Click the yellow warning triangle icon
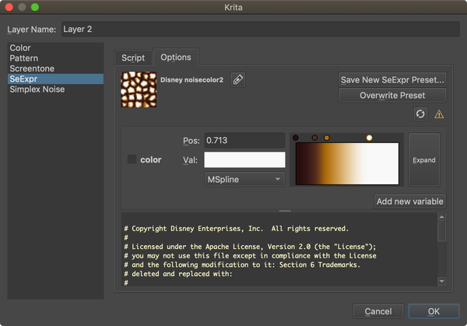Image resolution: width=467 pixels, height=326 pixels. point(439,114)
